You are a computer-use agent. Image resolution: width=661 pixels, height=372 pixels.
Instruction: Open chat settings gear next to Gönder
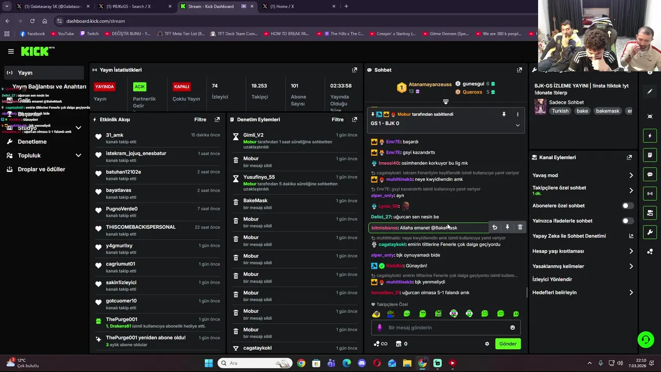pyautogui.click(x=487, y=344)
